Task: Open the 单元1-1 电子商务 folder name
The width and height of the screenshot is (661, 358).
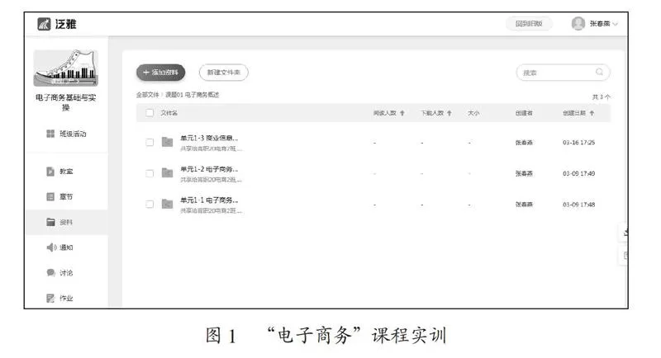Action: point(209,200)
